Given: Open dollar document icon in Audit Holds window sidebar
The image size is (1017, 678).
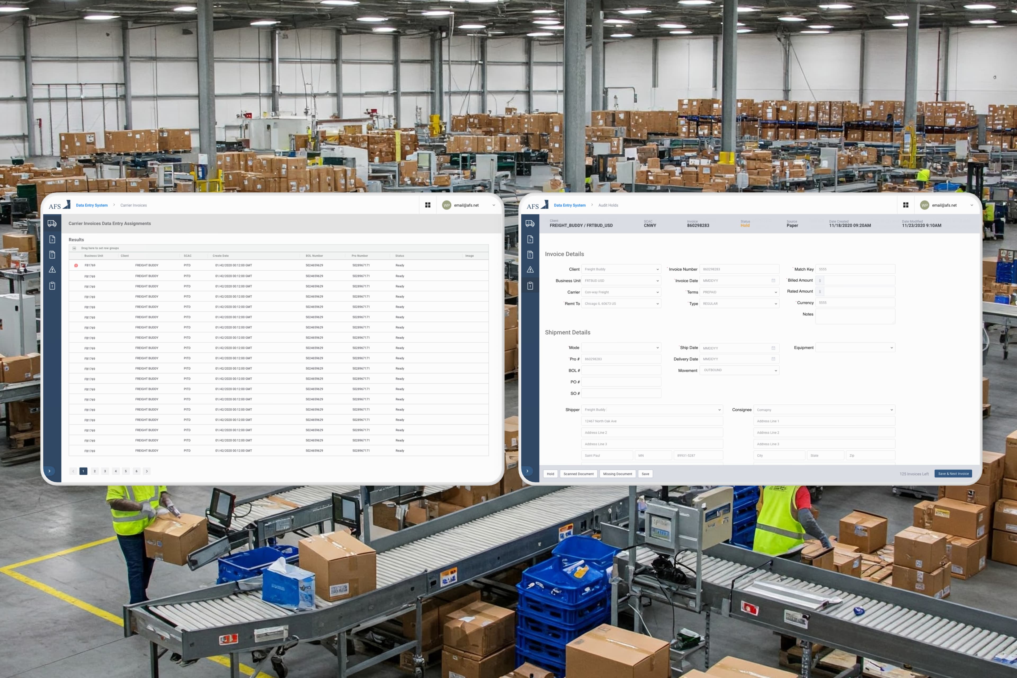Looking at the screenshot, I should point(530,254).
